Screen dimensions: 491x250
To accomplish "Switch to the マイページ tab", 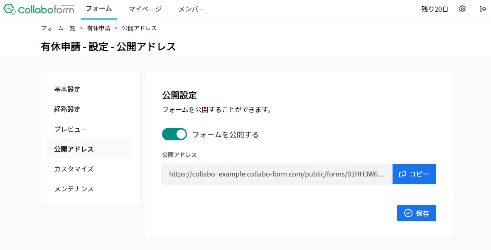I will pos(145,9).
